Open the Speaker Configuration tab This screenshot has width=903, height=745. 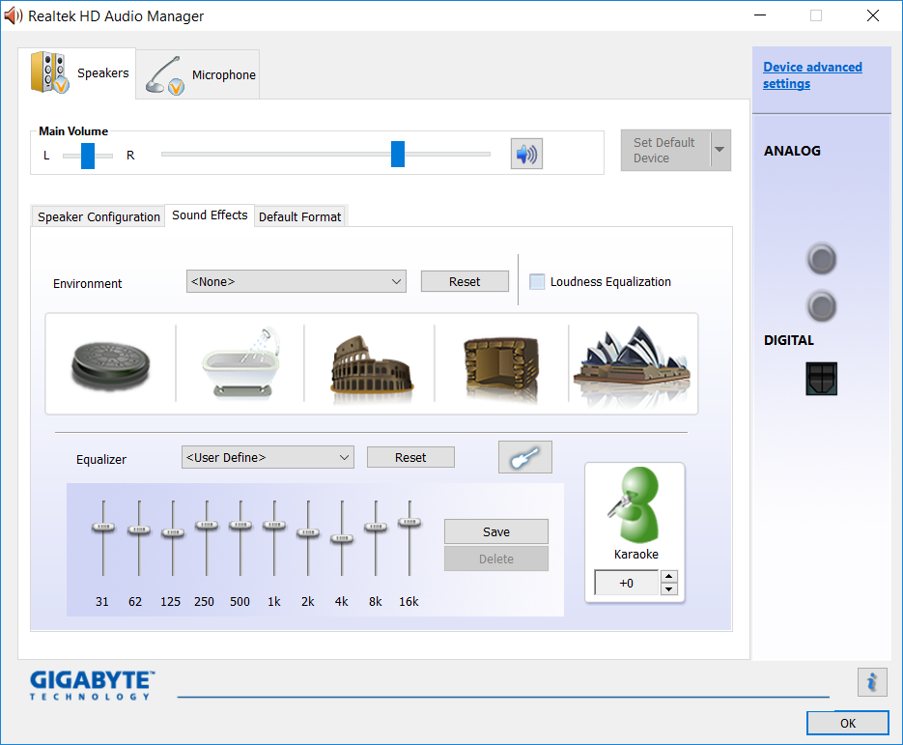(x=99, y=216)
